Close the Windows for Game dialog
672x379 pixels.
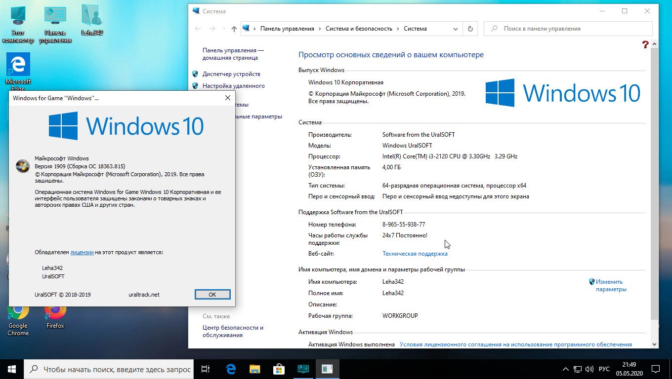point(228,98)
